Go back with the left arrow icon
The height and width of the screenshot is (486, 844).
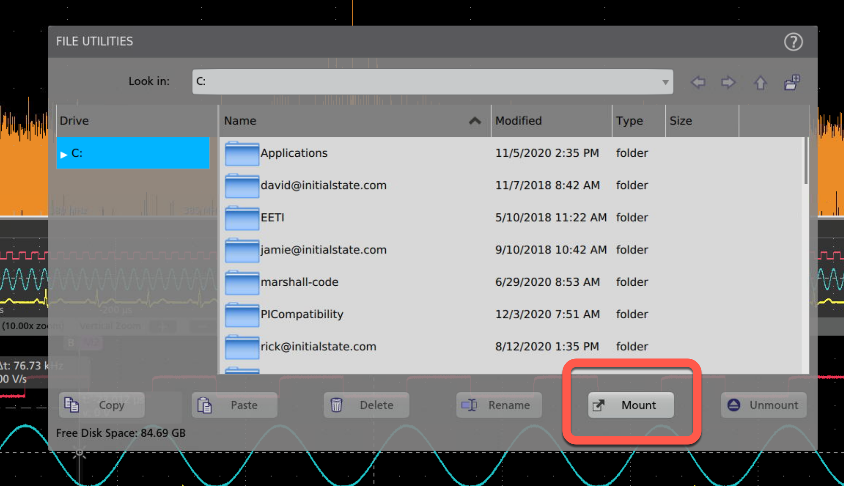[x=698, y=82]
